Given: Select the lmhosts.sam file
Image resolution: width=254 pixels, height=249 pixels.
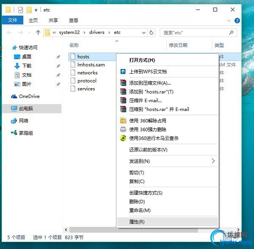Looking at the screenshot, I should (88, 65).
